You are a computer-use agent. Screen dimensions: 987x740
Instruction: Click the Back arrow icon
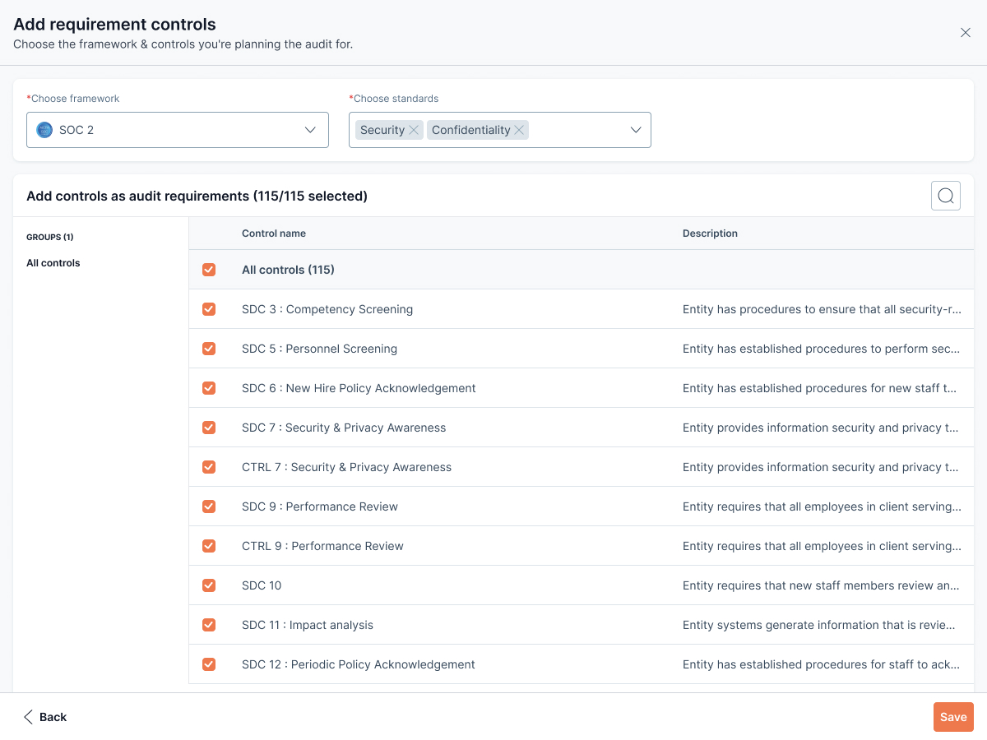click(x=29, y=717)
